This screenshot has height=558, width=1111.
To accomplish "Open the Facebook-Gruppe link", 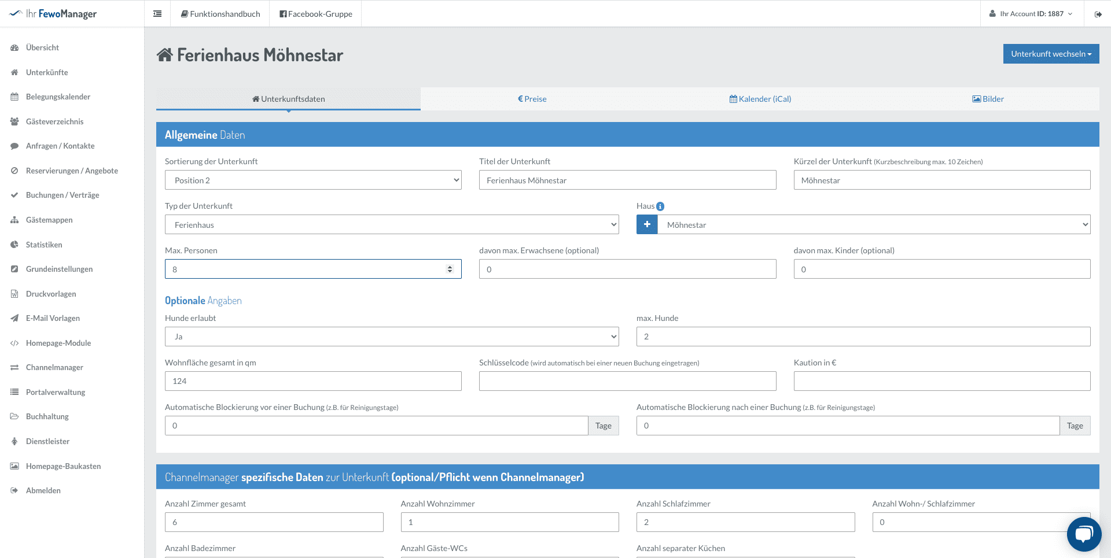I will (316, 14).
